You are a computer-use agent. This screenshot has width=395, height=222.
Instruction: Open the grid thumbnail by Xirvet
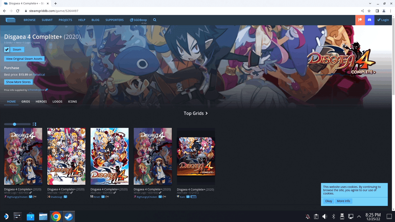coord(110,156)
